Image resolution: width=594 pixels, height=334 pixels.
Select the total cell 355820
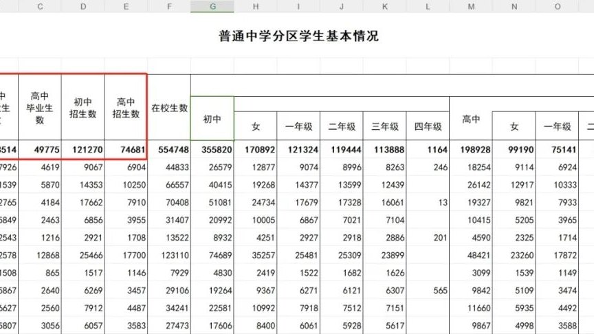212,150
